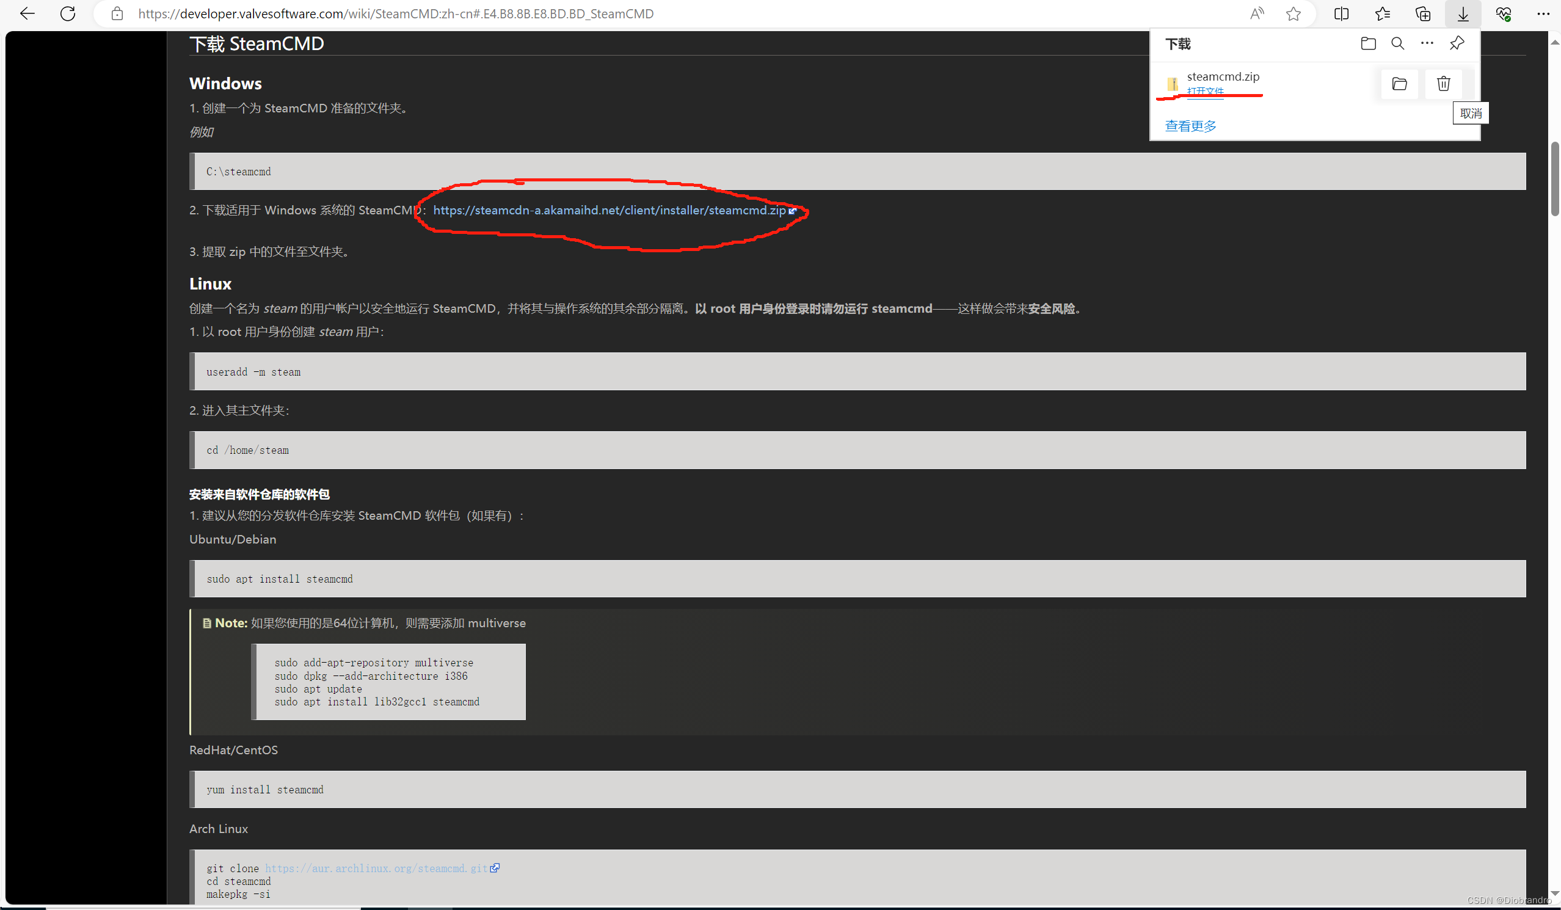1561x910 pixels.
Task: Click the browser back arrow
Action: pyautogui.click(x=27, y=13)
